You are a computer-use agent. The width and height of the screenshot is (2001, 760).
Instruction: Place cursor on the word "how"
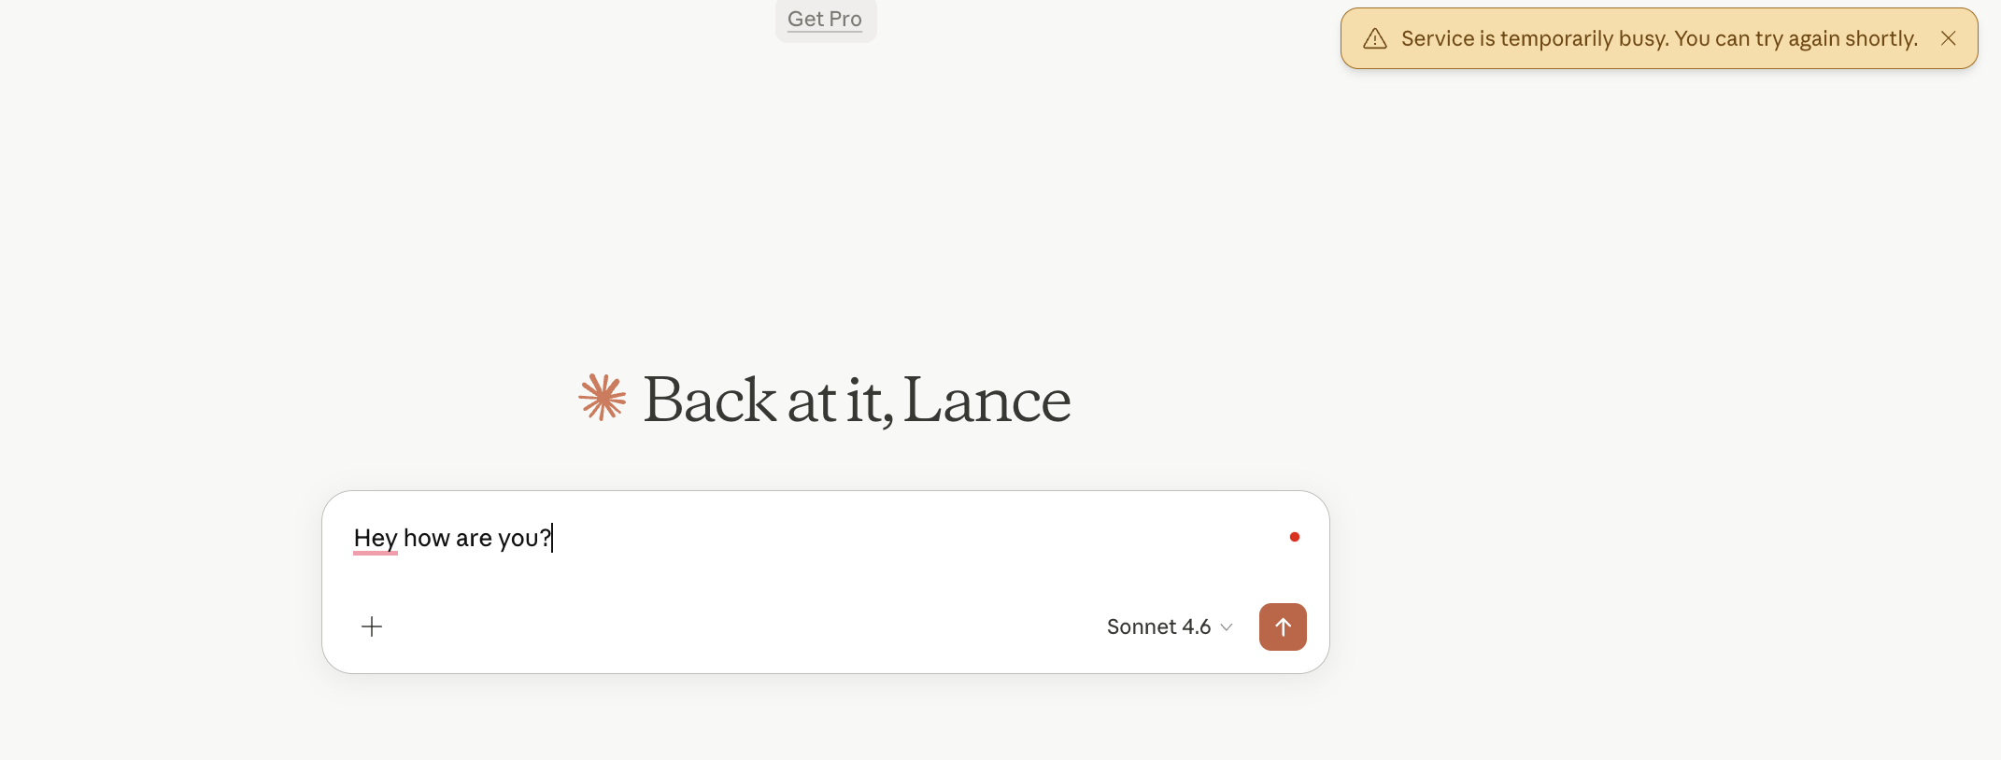tap(427, 538)
